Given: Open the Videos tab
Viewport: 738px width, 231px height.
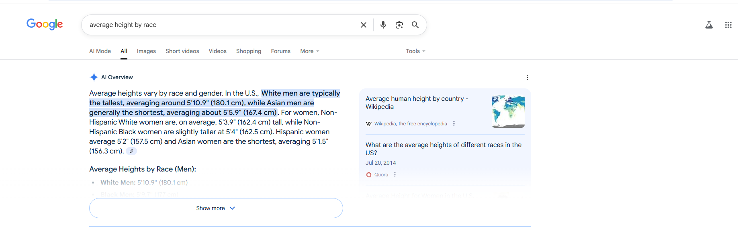Looking at the screenshot, I should (218, 51).
